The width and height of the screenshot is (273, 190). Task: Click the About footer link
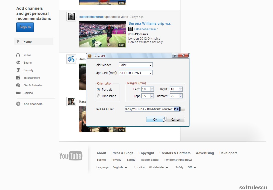coord(101,153)
